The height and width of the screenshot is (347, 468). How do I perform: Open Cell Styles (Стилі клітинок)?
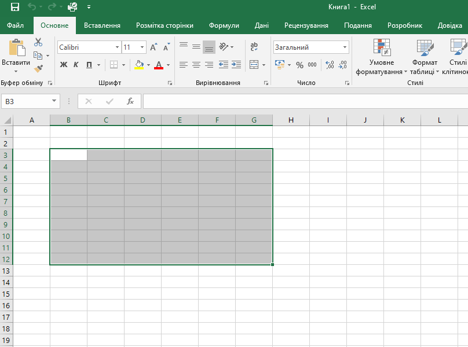point(456,57)
